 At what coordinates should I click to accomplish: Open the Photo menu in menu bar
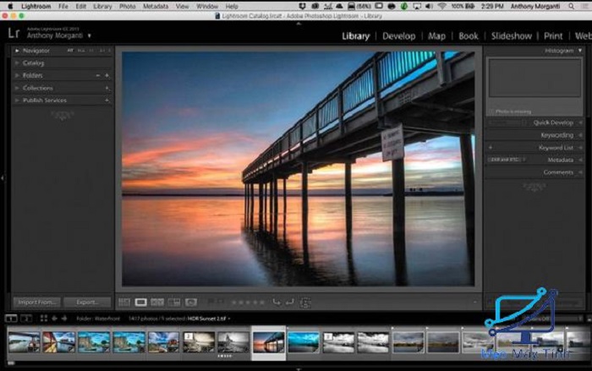[127, 7]
